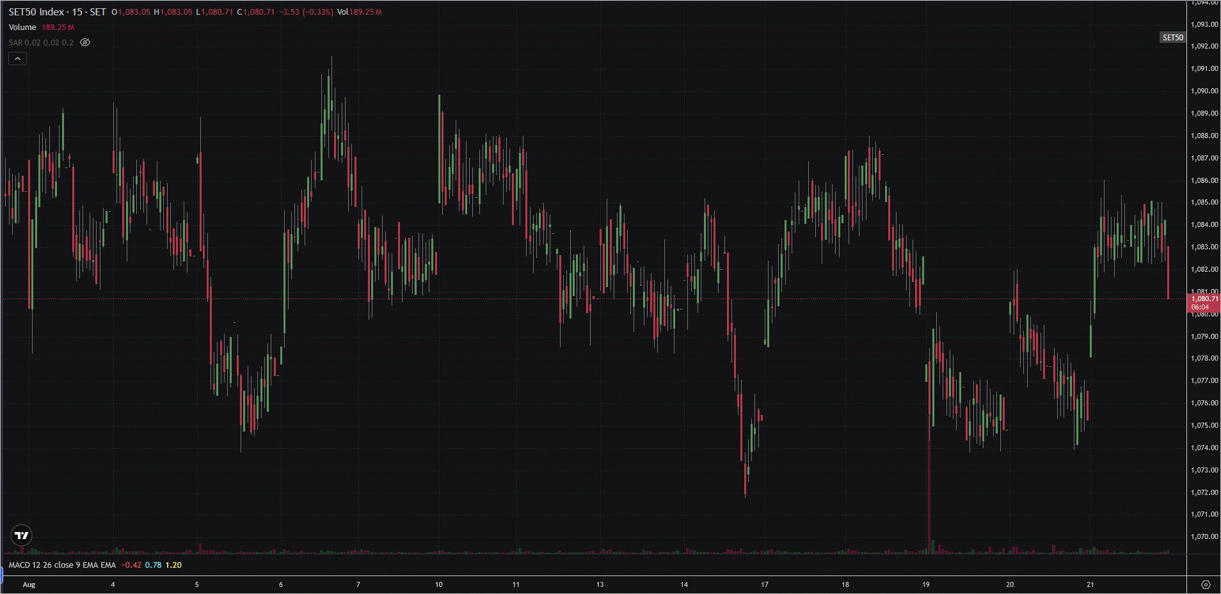
Task: Open the TradingView logo at bottom left
Action: point(22,535)
